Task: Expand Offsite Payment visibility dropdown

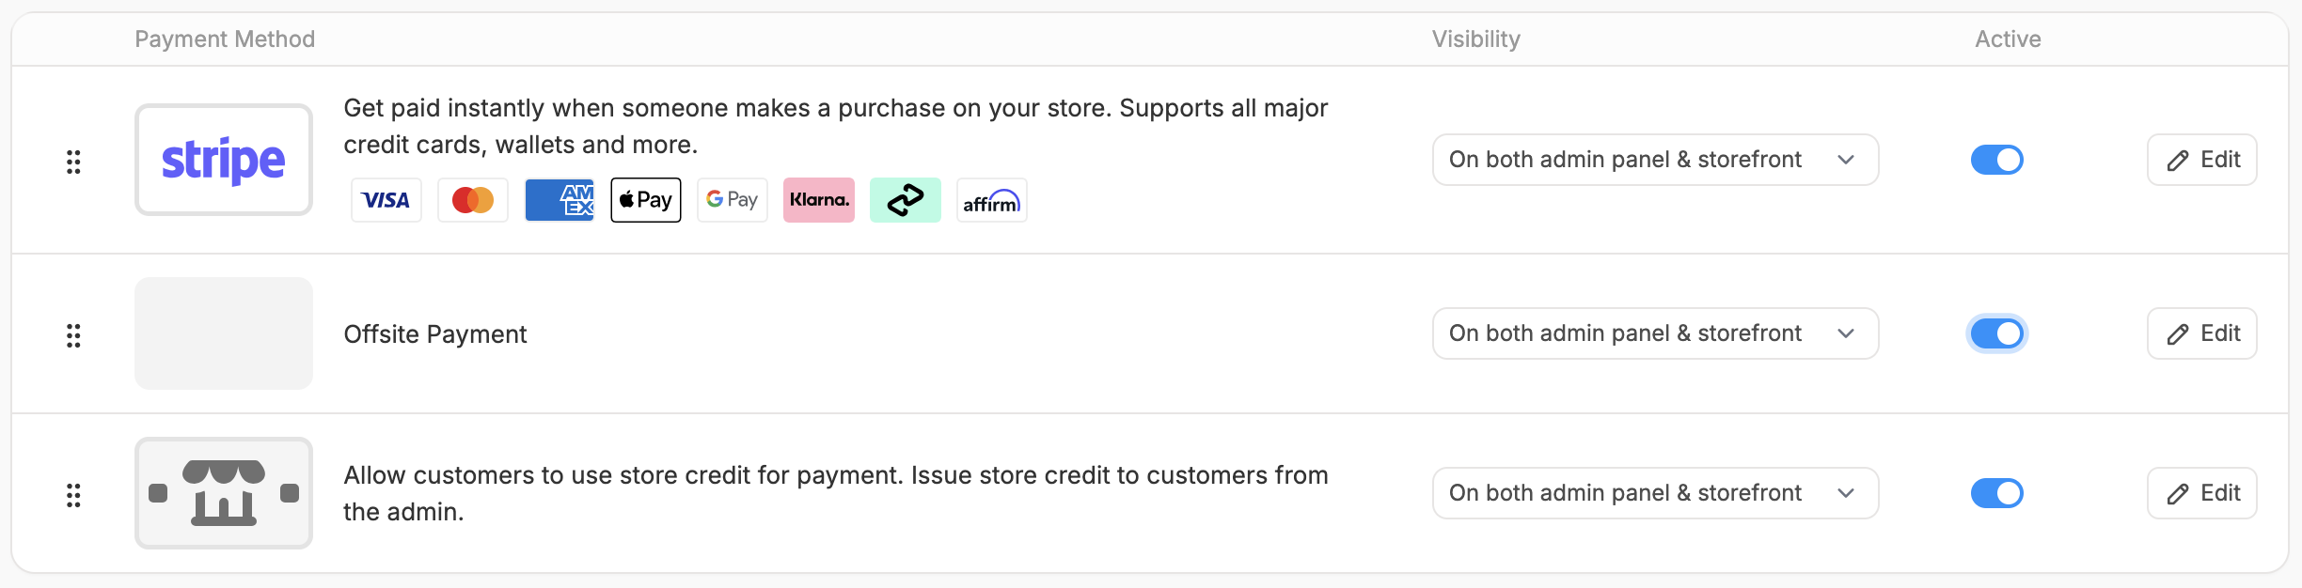Action: coord(1656,333)
